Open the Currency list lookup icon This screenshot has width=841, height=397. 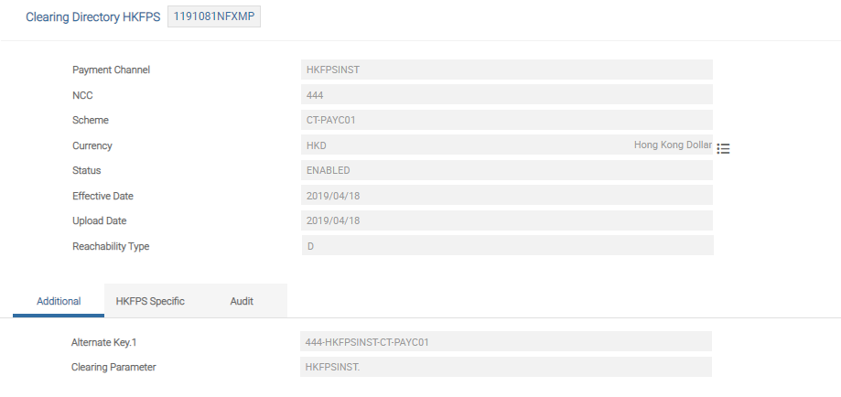click(723, 148)
